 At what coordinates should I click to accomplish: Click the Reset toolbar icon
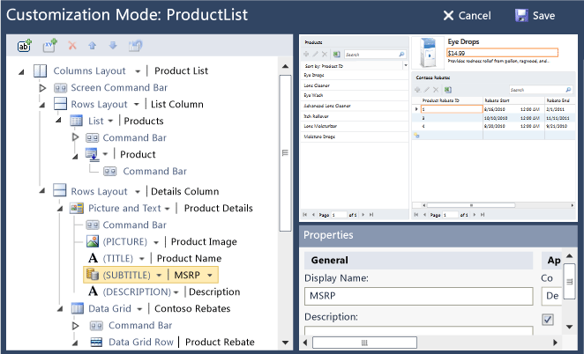[x=135, y=45]
